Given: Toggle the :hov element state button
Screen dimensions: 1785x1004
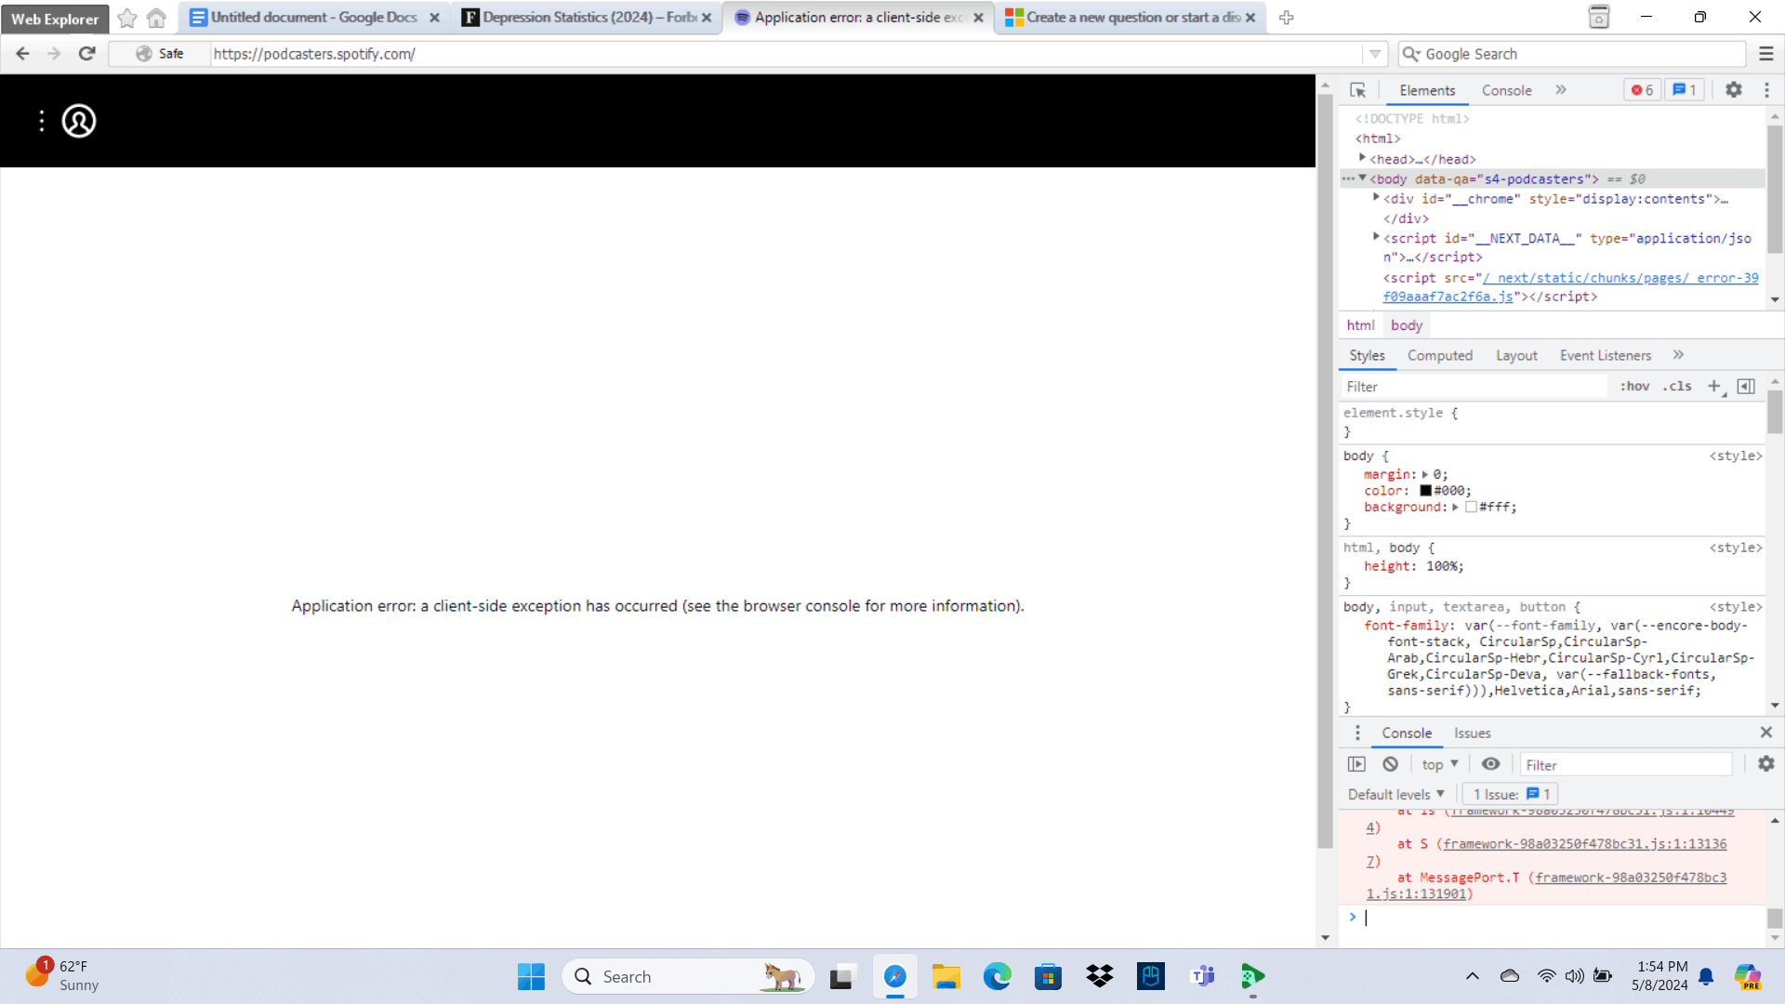Looking at the screenshot, I should click(1634, 386).
